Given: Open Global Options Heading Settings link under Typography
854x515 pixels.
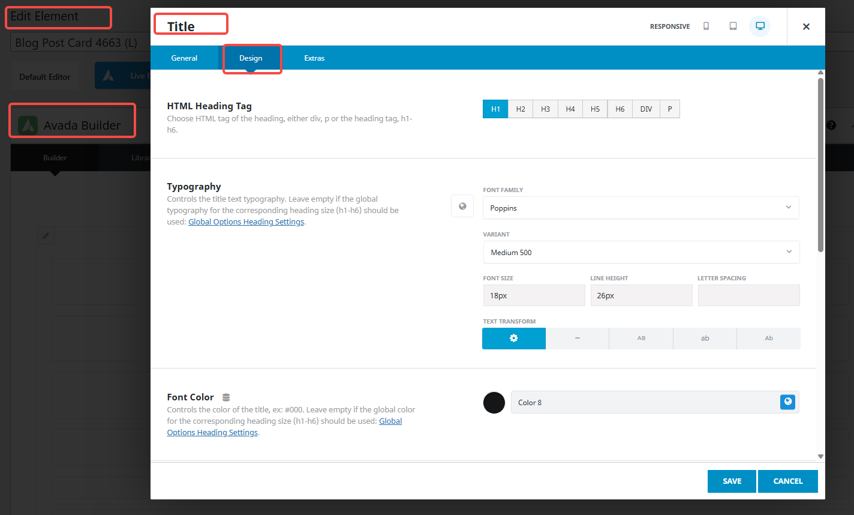Looking at the screenshot, I should [x=246, y=222].
